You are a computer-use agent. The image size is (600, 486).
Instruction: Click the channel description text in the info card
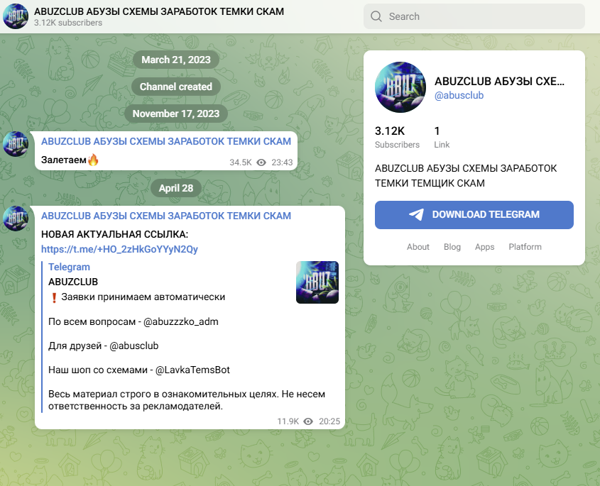[466, 176]
